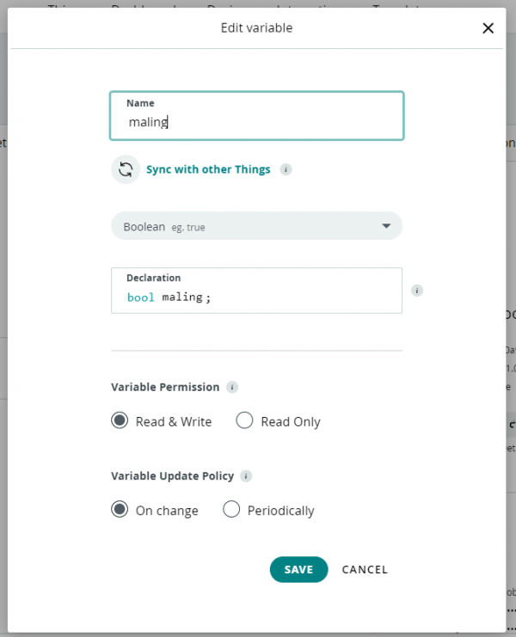Save the variable changes

(298, 570)
